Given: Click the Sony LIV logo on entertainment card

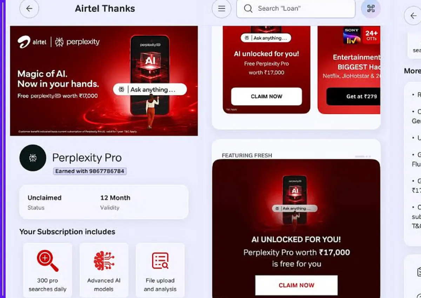Looking at the screenshot, I should tap(352, 36).
